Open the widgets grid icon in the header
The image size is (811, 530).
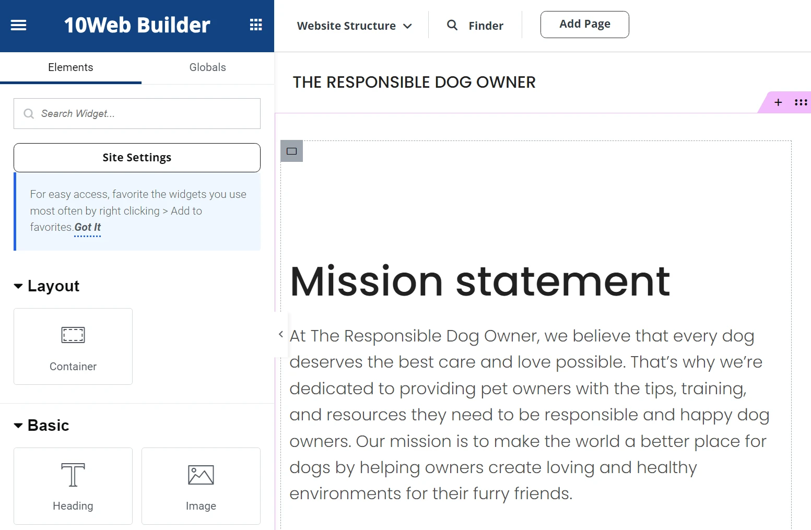tap(256, 25)
